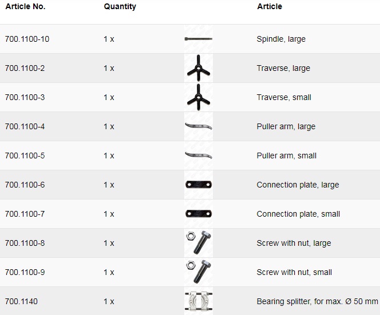The image size is (380, 315).
Task: Open the bearing splitter product image
Action: click(x=199, y=301)
